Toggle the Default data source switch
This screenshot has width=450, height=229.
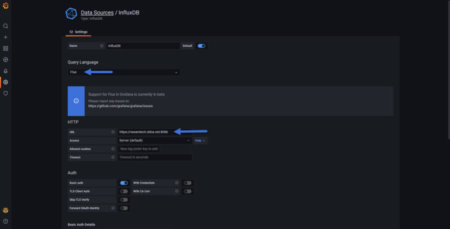202,46
